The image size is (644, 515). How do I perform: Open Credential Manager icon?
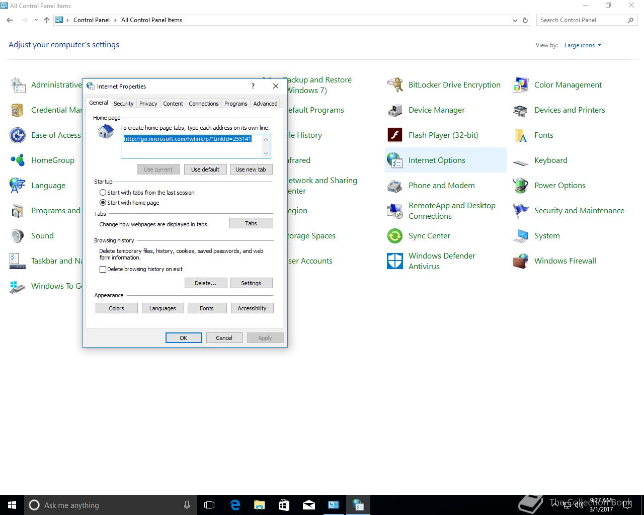(x=18, y=110)
